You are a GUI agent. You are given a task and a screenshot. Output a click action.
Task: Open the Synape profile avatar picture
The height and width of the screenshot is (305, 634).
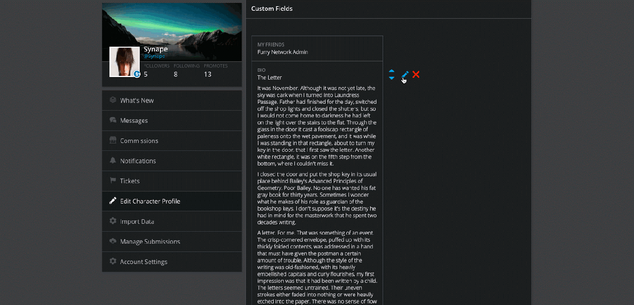[x=123, y=61]
